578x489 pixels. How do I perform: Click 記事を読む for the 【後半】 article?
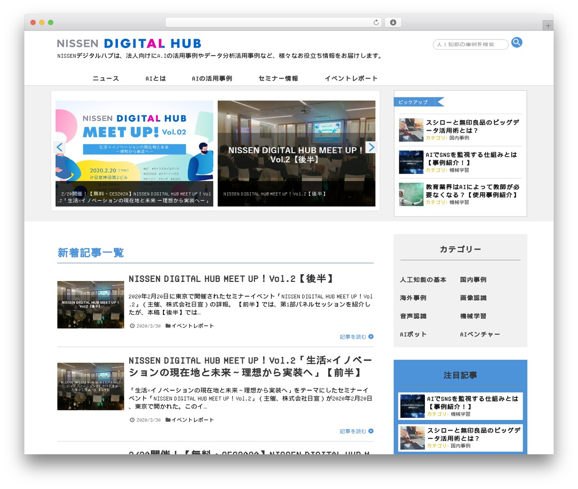pyautogui.click(x=357, y=337)
